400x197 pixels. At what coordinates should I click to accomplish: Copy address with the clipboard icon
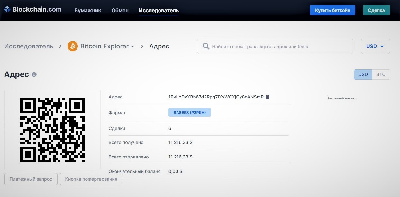point(268,97)
